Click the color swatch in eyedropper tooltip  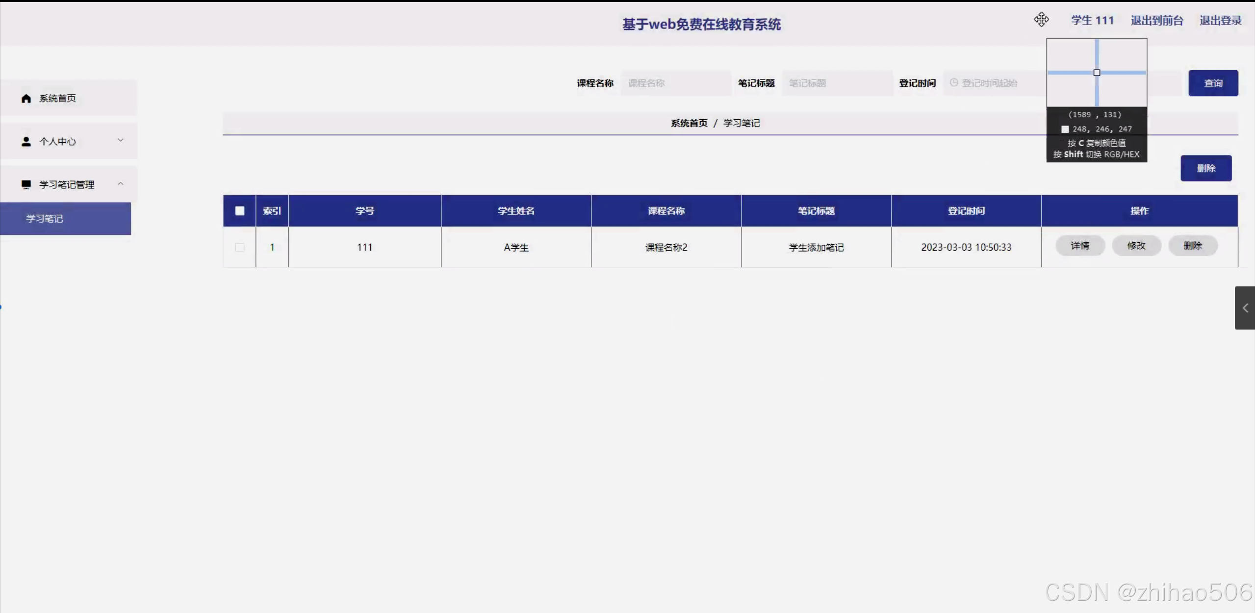(x=1065, y=129)
